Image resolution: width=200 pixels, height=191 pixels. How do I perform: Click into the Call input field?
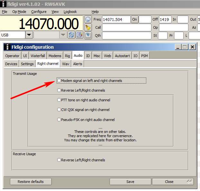(x=126, y=27)
